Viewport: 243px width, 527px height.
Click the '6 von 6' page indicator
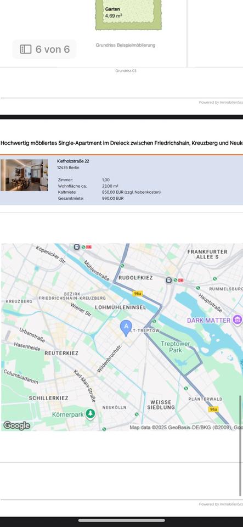tap(44, 49)
